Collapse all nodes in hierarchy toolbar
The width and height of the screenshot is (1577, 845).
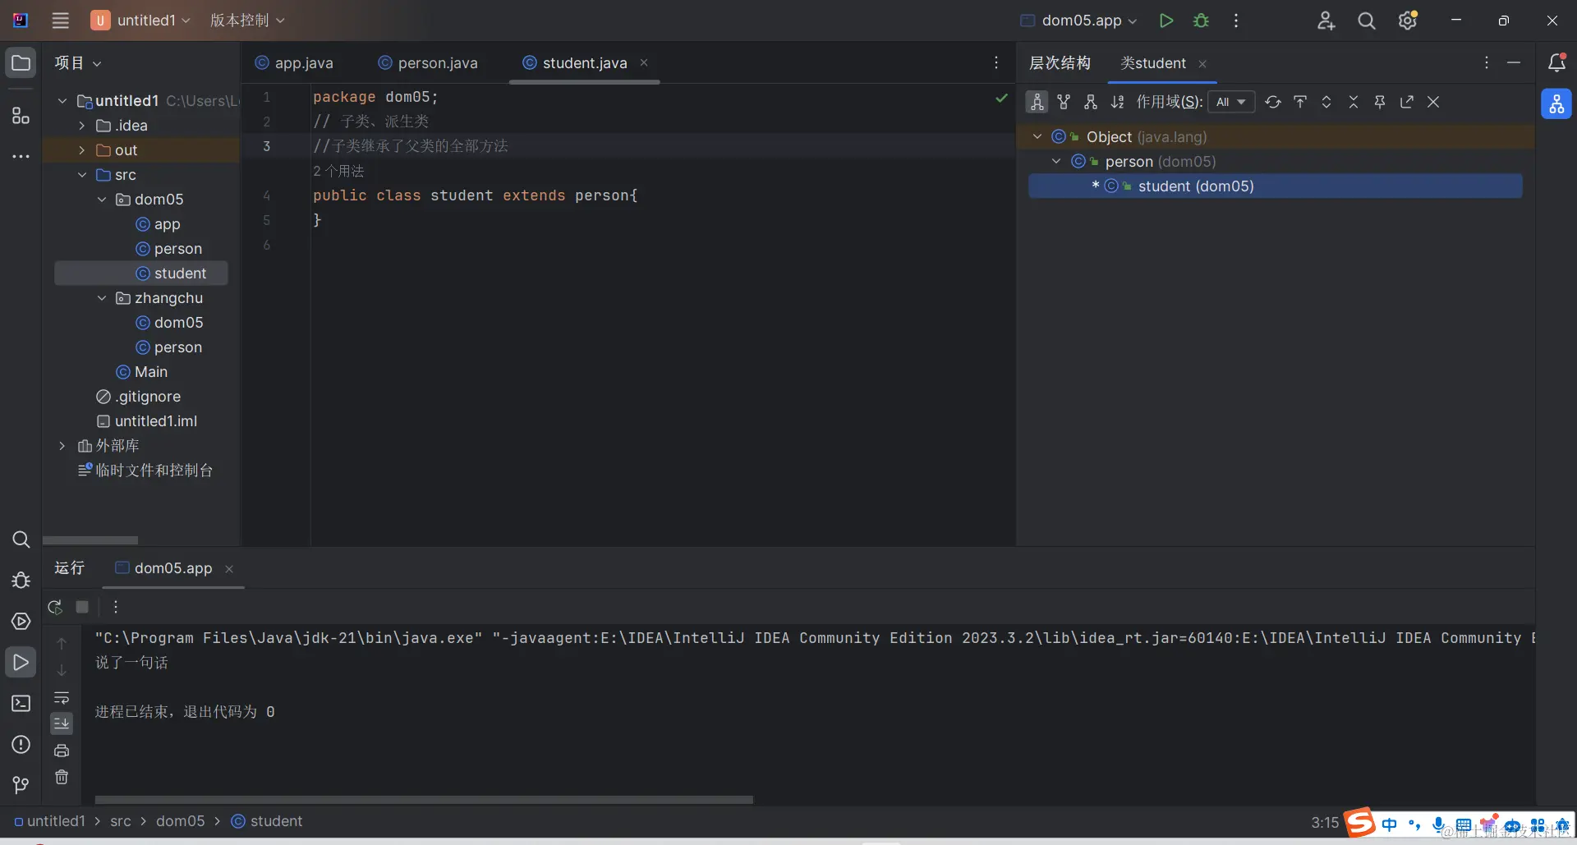[1354, 102]
